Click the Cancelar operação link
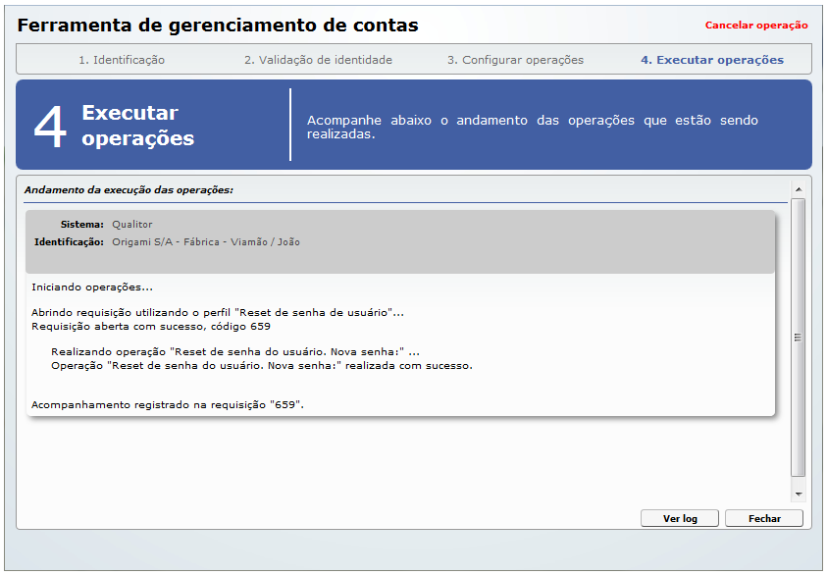 [x=755, y=26]
